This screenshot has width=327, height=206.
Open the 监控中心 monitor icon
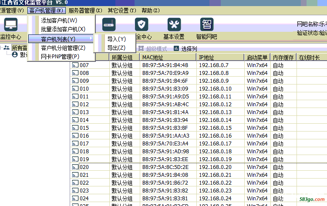pos(10,24)
